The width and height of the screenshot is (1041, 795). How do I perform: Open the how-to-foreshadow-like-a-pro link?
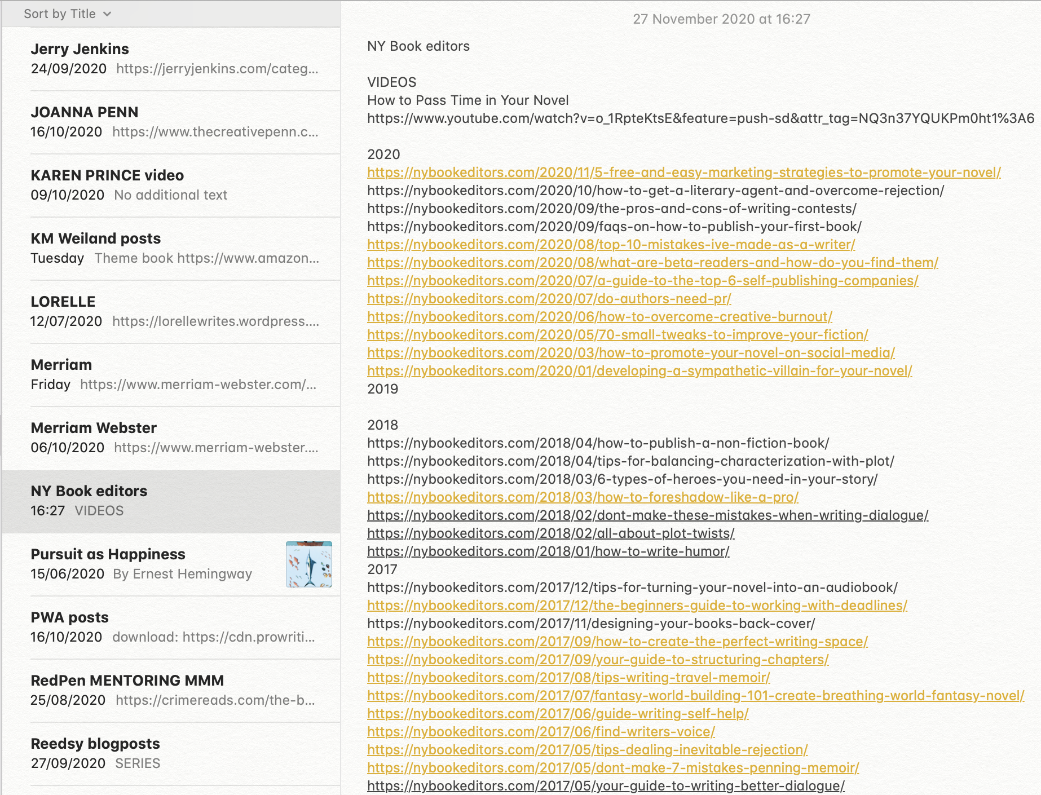click(583, 497)
